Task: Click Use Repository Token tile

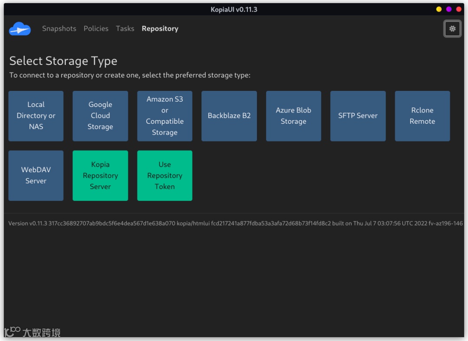Action: (165, 176)
